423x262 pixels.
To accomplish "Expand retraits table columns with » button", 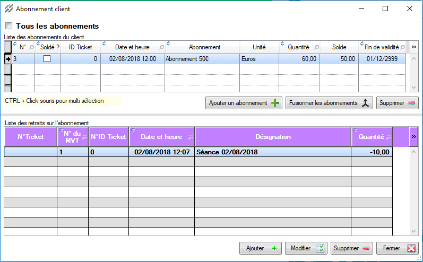I will pos(414,137).
